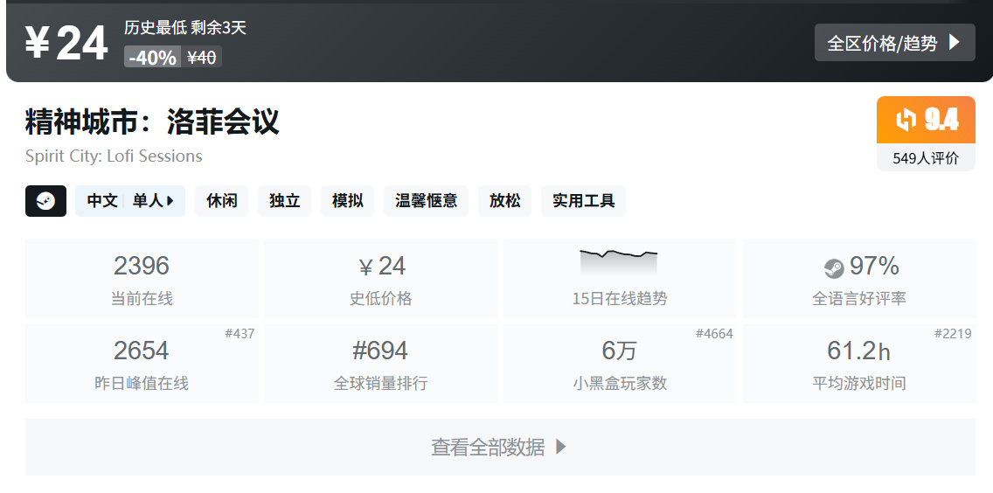Viewport: 993px width, 493px height.
Task: Open the 549人评价 reviews count
Action: pyautogui.click(x=926, y=158)
